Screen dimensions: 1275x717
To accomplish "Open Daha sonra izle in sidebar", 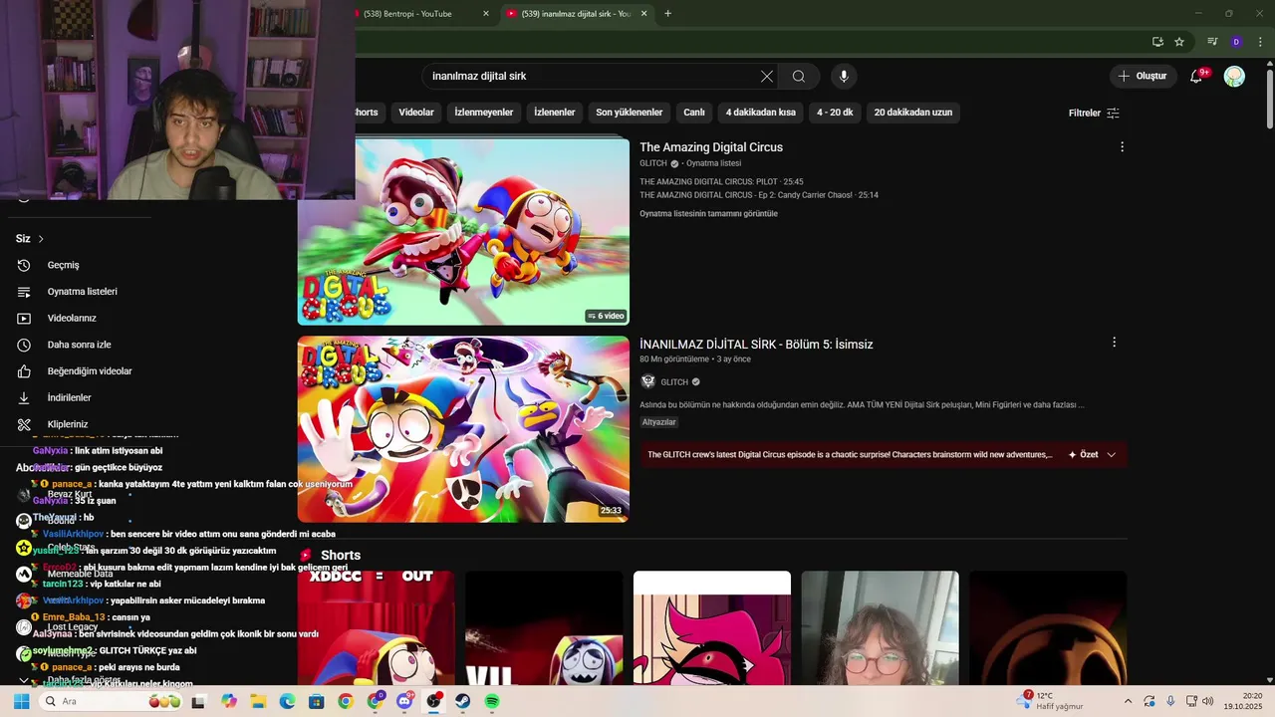I will (x=80, y=345).
